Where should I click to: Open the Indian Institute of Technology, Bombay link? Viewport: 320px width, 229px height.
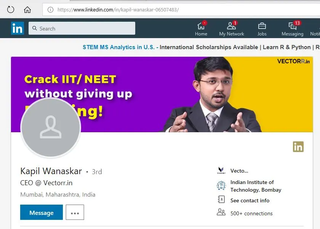[x=256, y=186]
